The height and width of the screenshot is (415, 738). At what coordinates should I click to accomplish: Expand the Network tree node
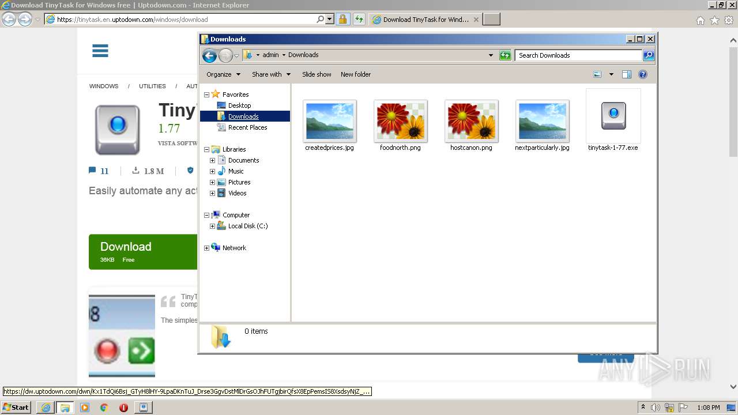point(206,248)
